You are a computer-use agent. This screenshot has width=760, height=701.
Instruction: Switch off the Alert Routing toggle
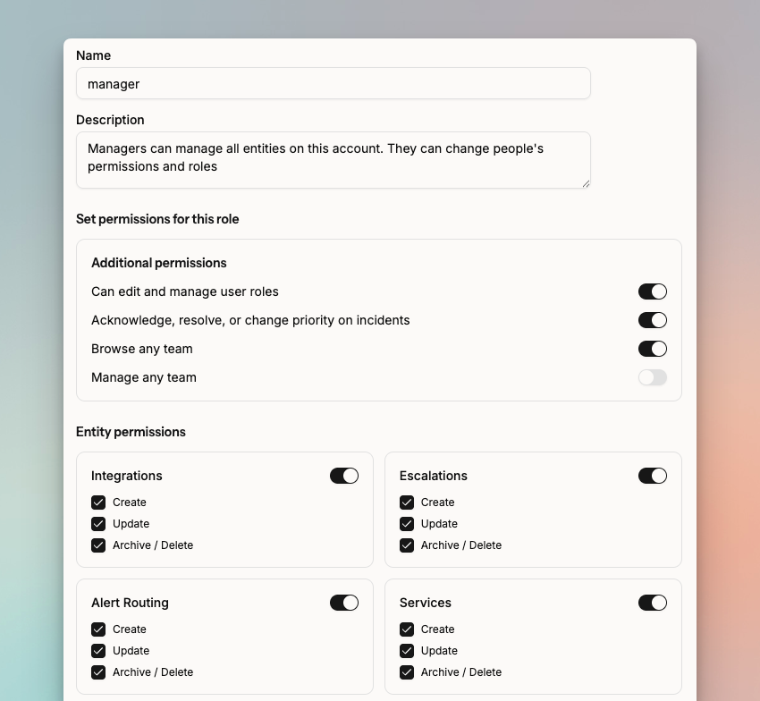pyautogui.click(x=344, y=603)
